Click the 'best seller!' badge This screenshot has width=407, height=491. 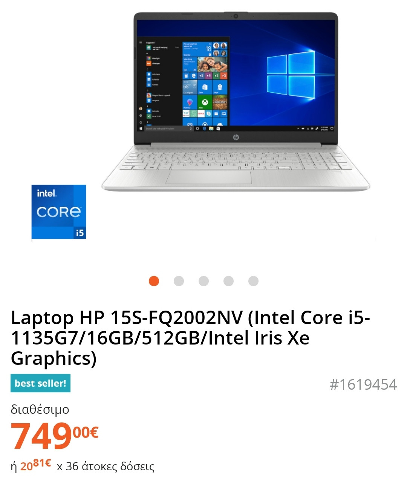pos(40,383)
